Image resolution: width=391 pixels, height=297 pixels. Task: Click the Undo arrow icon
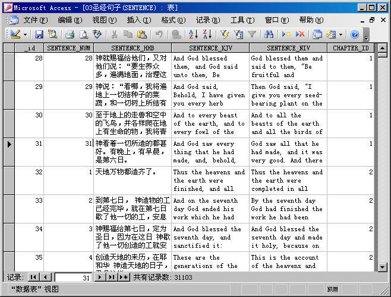pyautogui.click(x=159, y=34)
